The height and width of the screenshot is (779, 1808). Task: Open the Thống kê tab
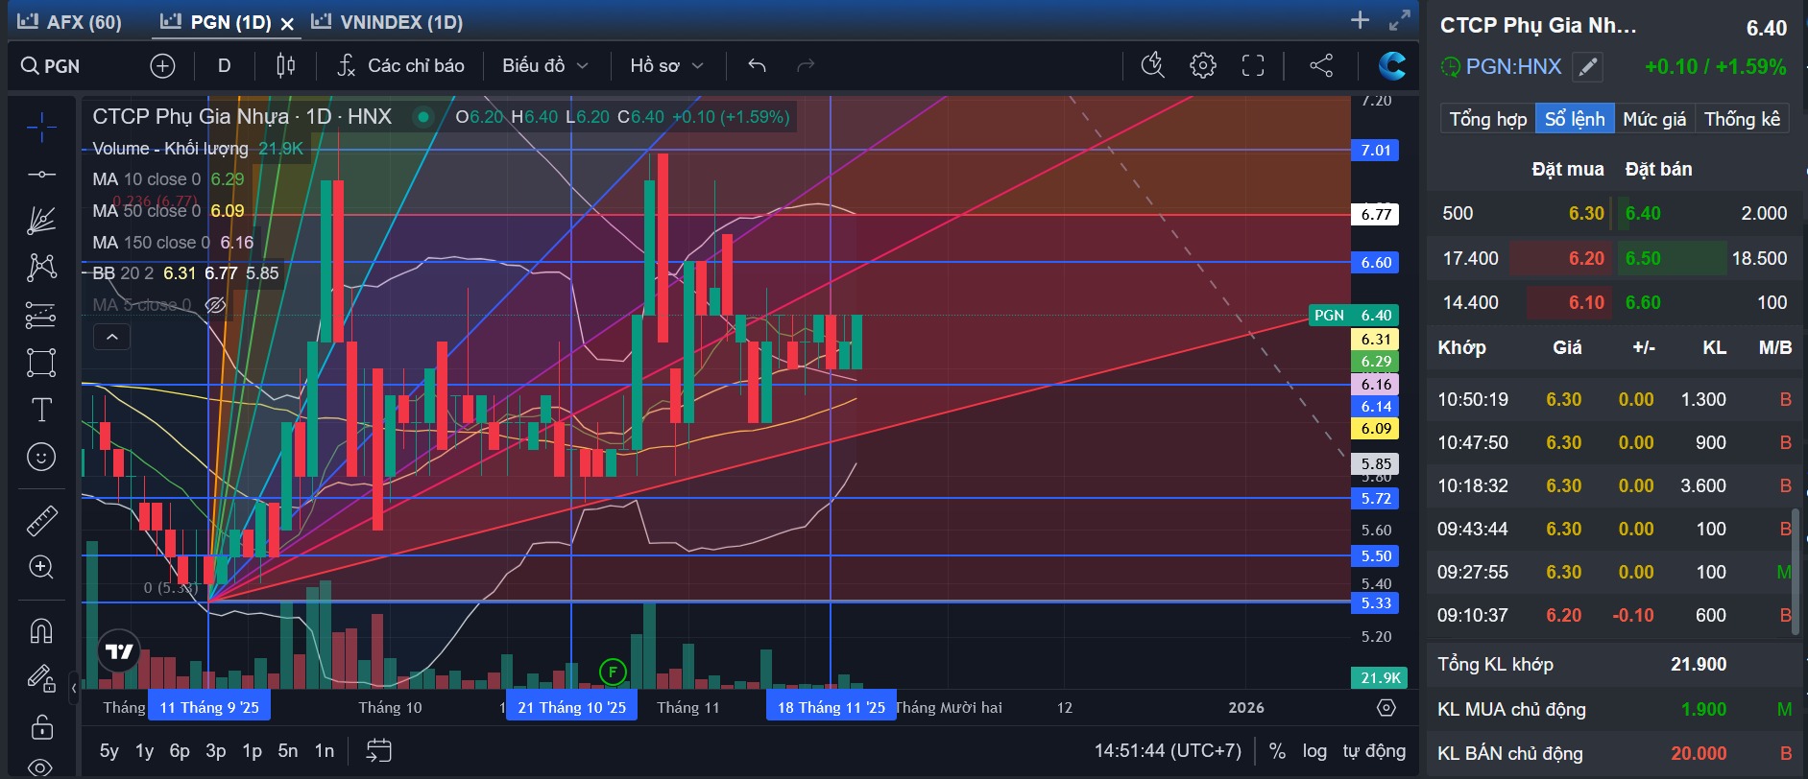click(1742, 119)
